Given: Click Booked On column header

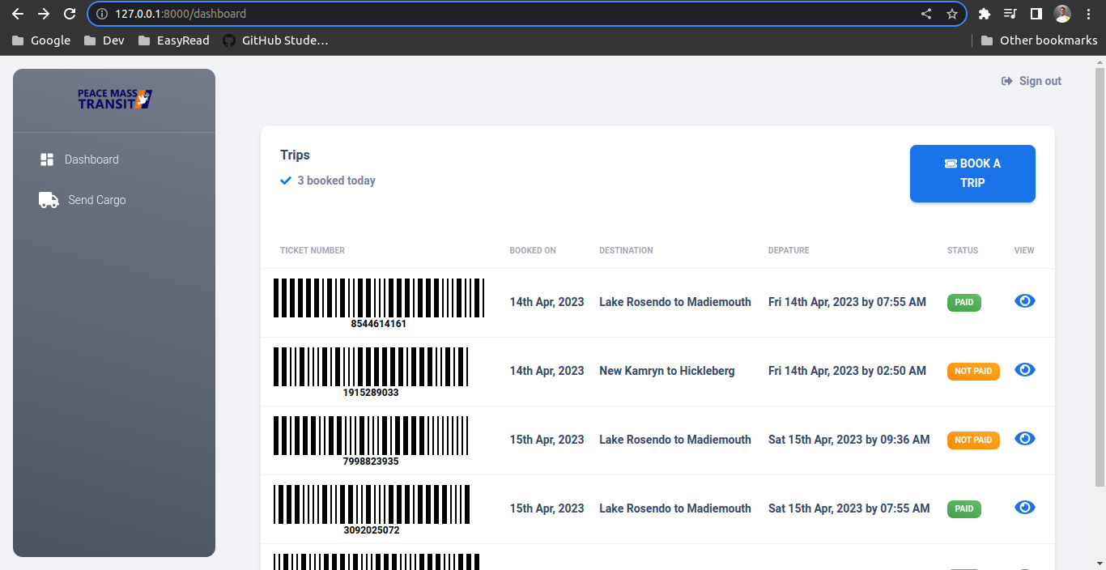Looking at the screenshot, I should (533, 251).
